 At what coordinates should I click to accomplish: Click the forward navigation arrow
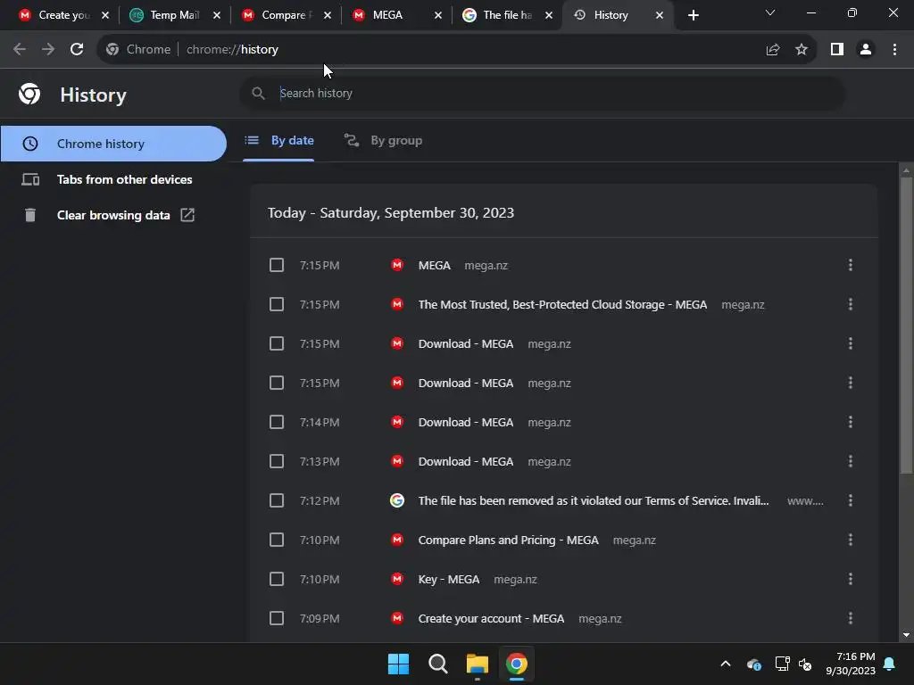click(48, 50)
